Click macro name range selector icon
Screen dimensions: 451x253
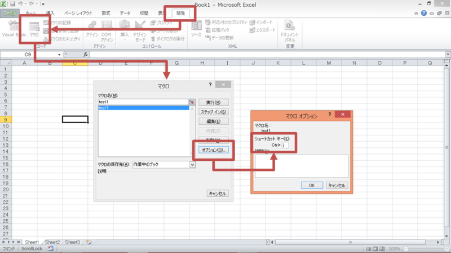tap(192, 102)
